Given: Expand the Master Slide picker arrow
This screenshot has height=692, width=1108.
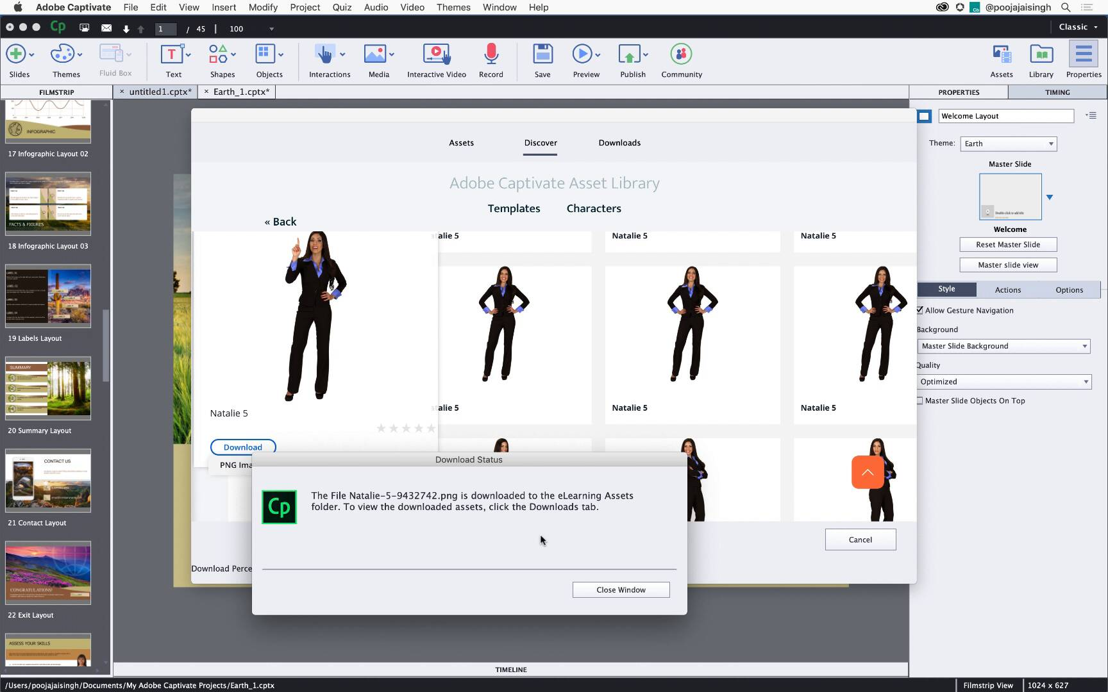Looking at the screenshot, I should pyautogui.click(x=1050, y=197).
